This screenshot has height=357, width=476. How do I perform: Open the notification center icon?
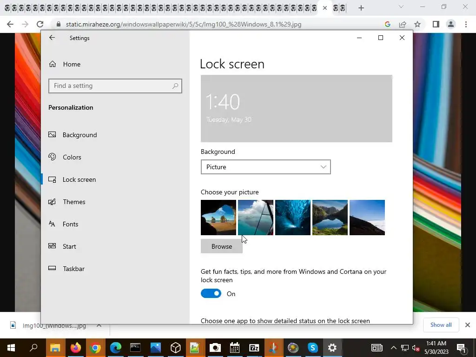click(461, 348)
